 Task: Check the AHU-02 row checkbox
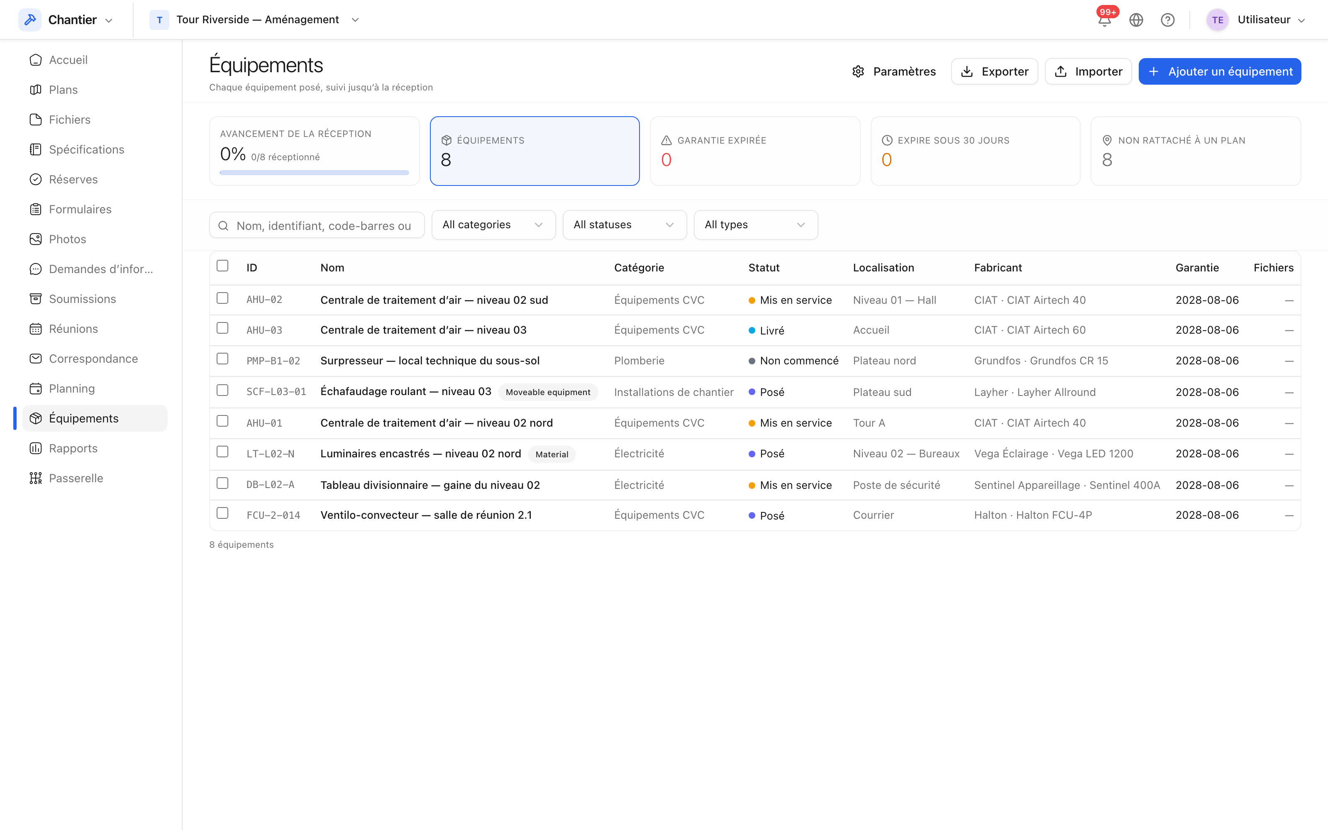[222, 298]
